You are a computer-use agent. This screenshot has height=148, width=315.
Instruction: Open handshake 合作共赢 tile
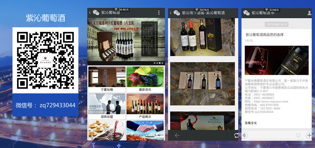145,131
